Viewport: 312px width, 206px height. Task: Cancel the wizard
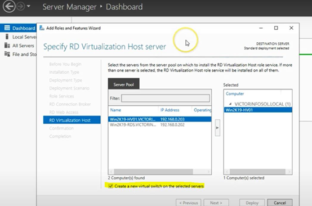tap(280, 203)
